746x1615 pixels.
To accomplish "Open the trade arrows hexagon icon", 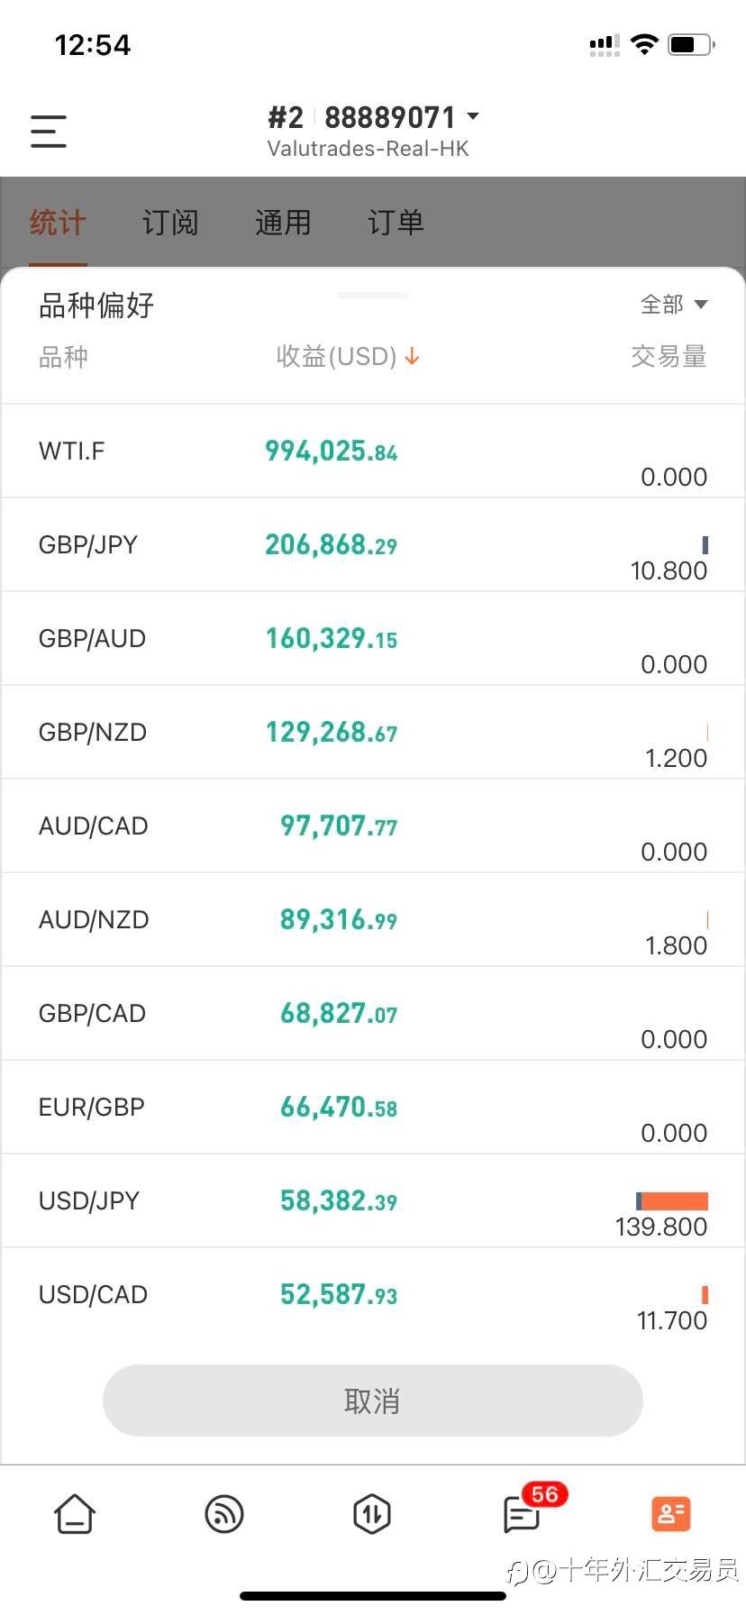I will coord(372,1514).
